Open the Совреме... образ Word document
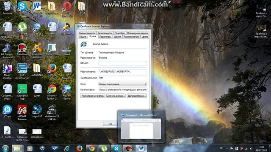Viewport: 271px width, 152px height. 7,92
